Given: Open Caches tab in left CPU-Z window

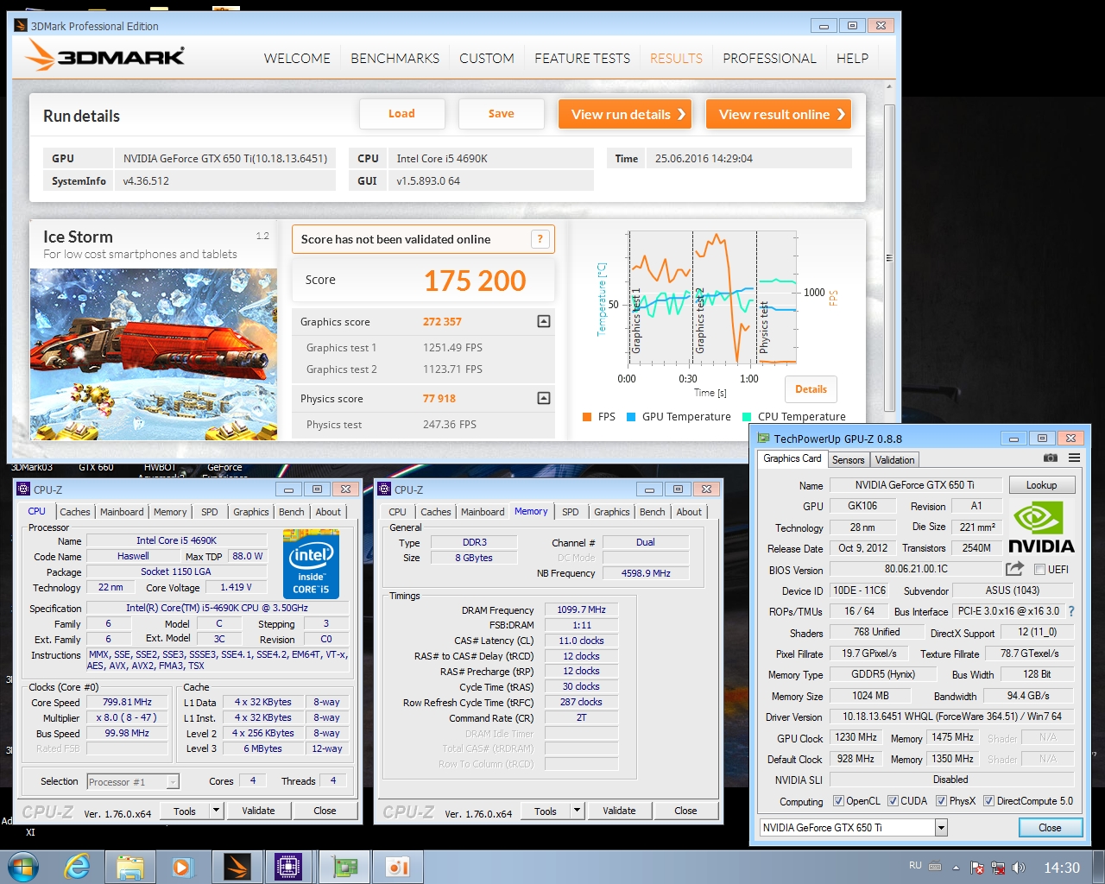Looking at the screenshot, I should (75, 512).
